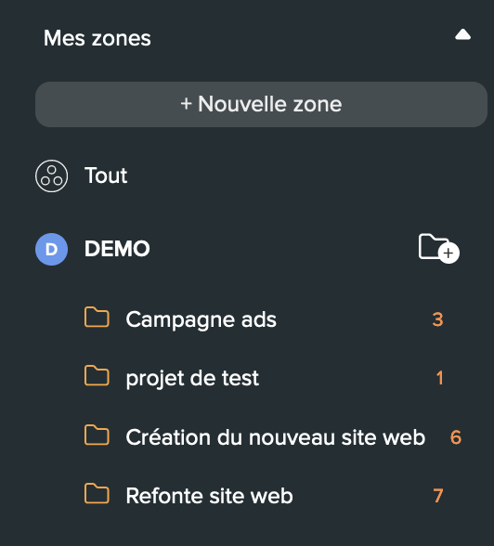Select the Tout three-circles icon

pos(51,175)
